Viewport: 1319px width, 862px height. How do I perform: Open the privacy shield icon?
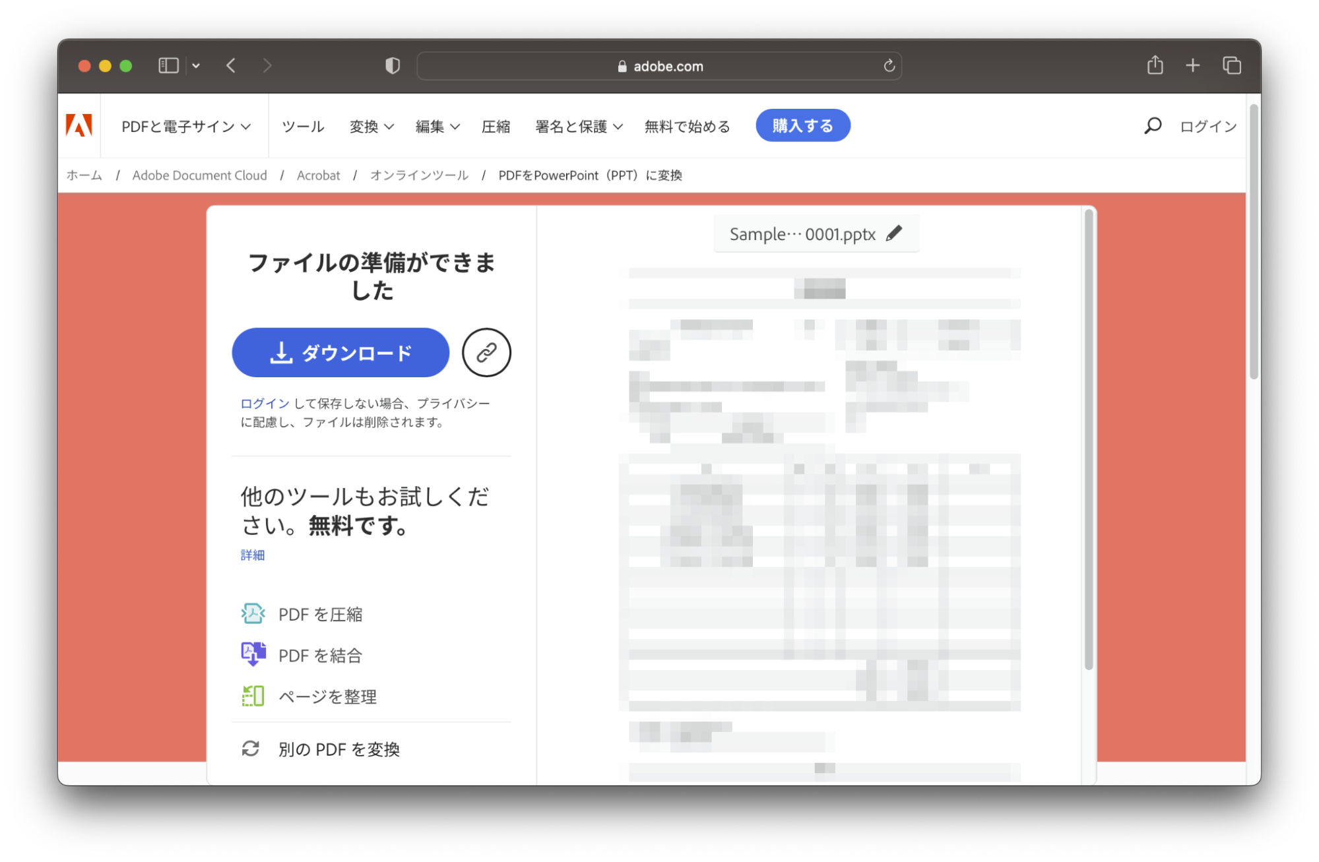click(393, 65)
